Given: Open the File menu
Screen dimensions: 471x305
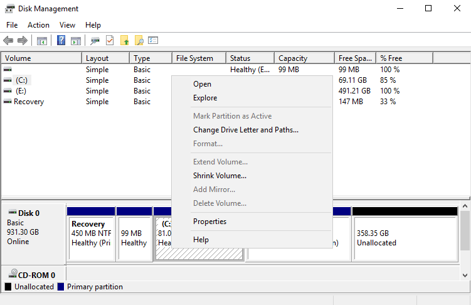Looking at the screenshot, I should click(x=12, y=25).
